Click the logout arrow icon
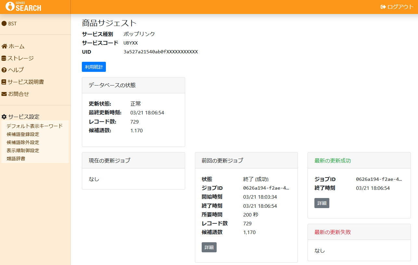This screenshot has width=418, height=265. tap(383, 7)
